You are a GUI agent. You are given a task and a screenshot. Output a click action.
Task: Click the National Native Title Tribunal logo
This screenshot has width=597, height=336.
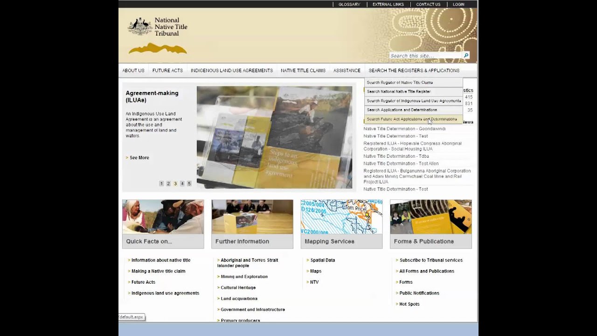(158, 36)
